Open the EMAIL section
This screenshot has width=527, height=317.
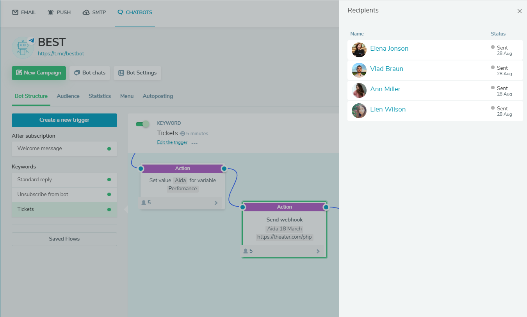click(24, 12)
